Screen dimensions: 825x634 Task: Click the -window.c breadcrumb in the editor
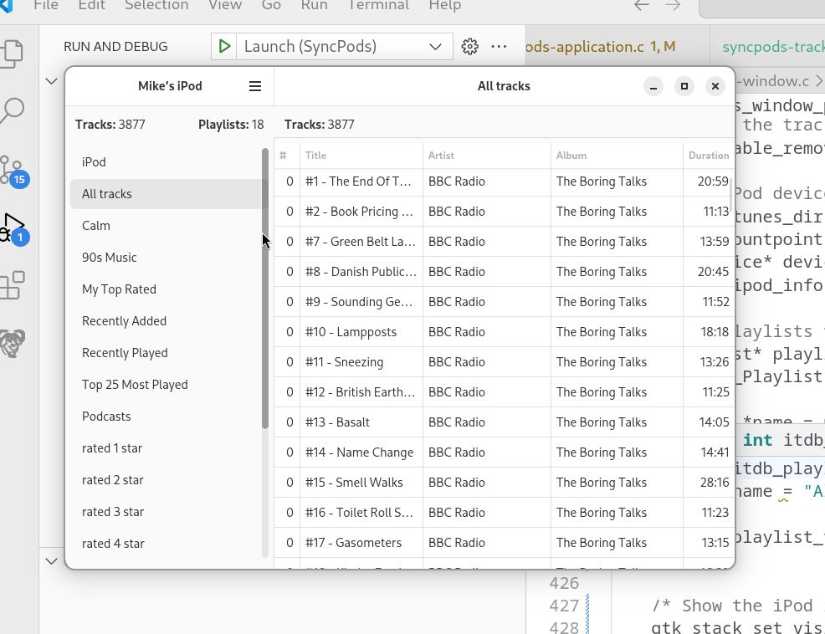click(x=774, y=81)
